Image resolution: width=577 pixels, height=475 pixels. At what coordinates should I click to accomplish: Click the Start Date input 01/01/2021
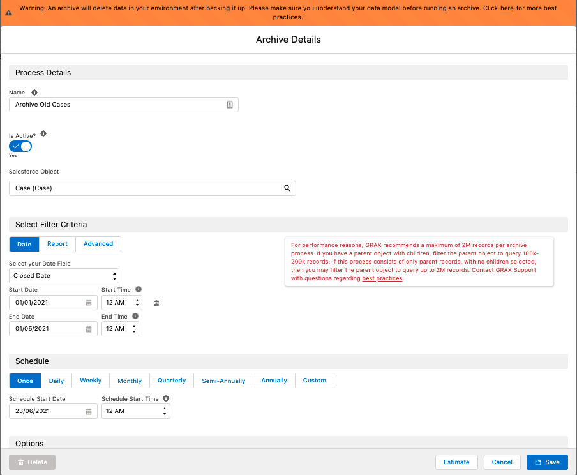tap(53, 303)
